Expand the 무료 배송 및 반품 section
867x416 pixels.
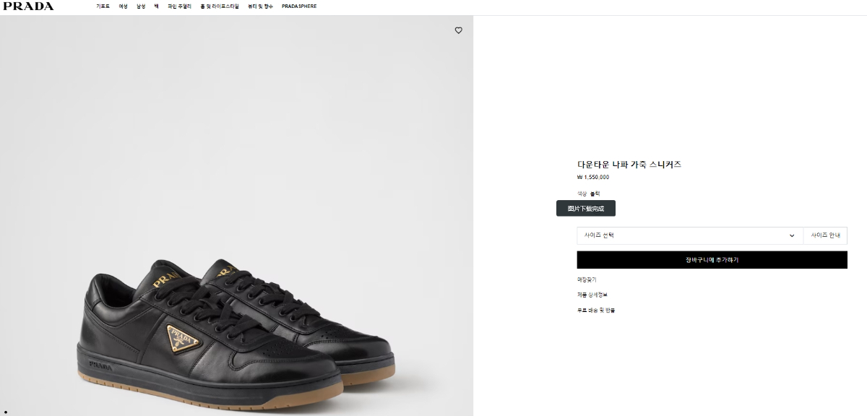pyautogui.click(x=596, y=310)
